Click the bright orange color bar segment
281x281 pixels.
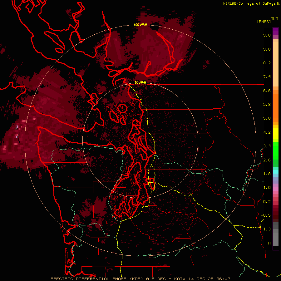(x=276, y=107)
